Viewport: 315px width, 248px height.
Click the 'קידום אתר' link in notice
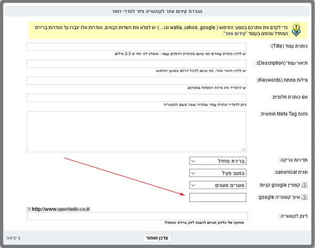[235, 34]
